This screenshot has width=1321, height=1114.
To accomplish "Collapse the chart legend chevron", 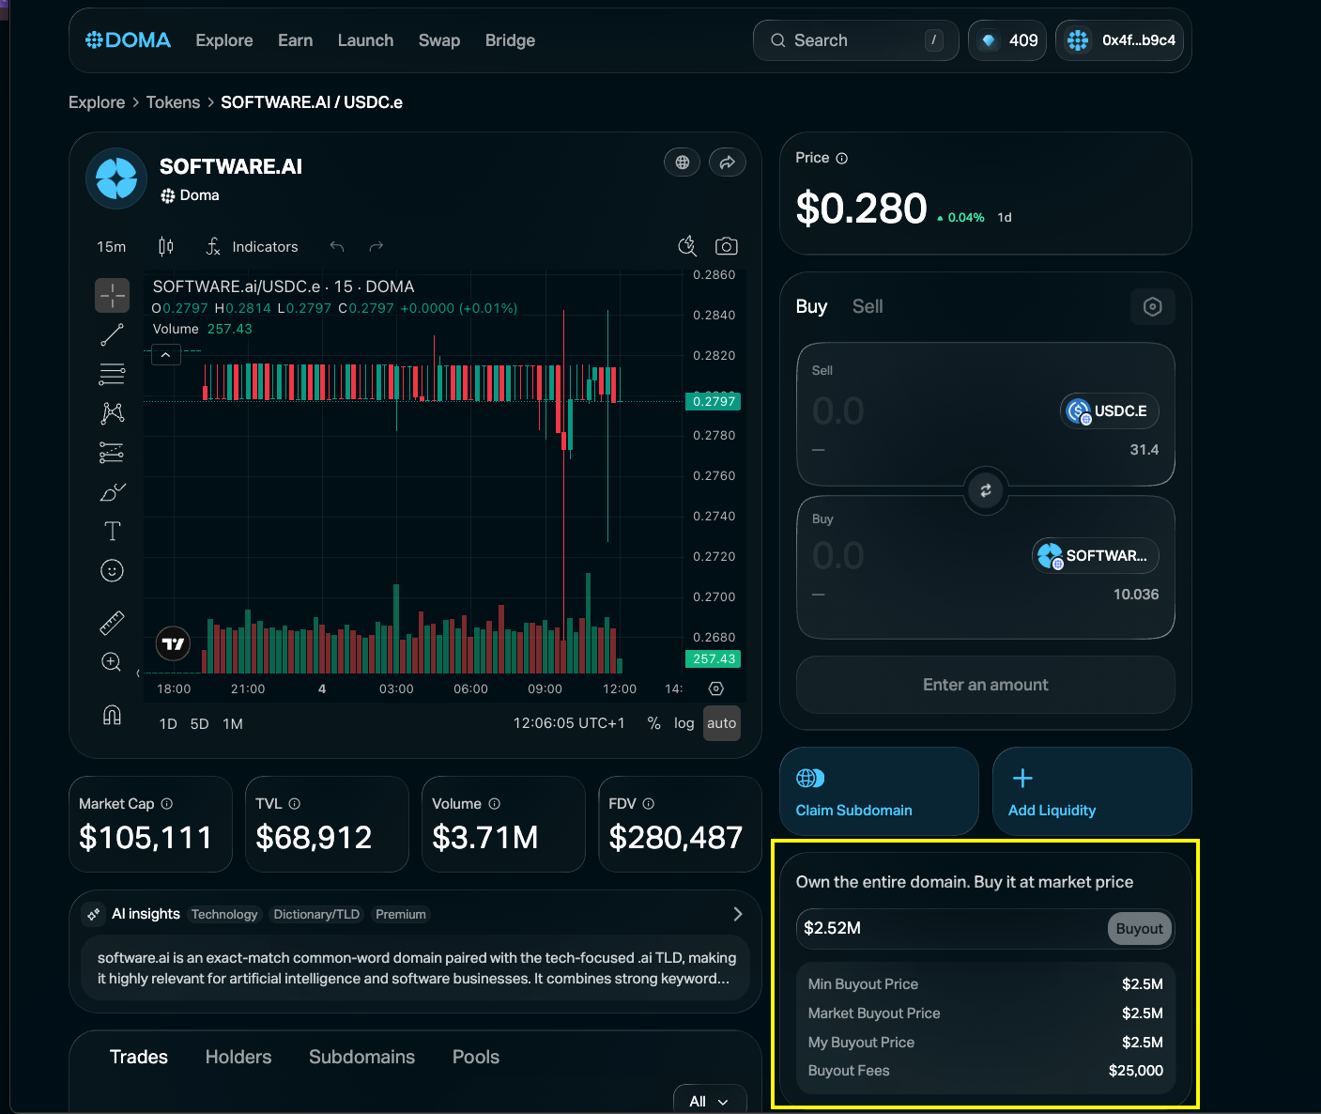I will [x=166, y=355].
